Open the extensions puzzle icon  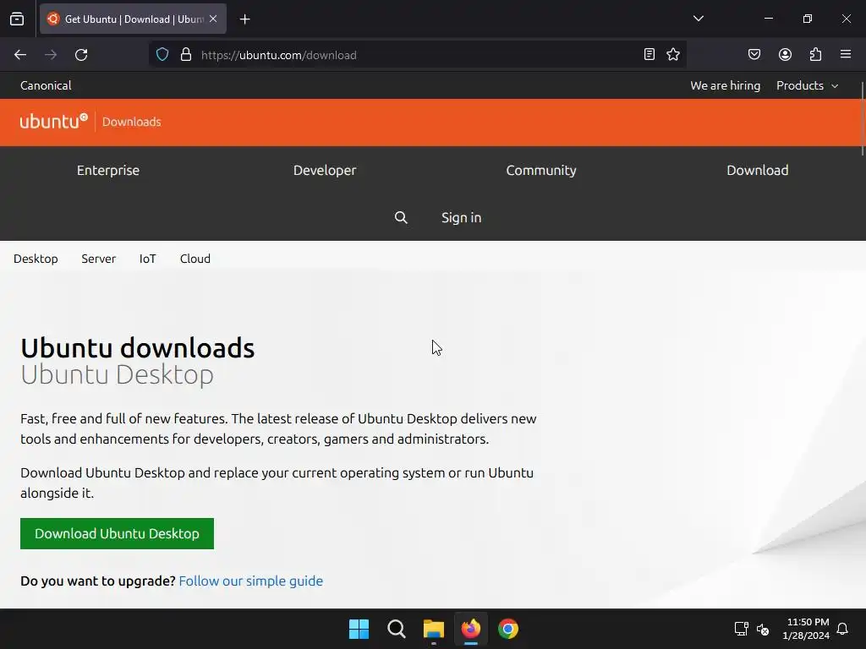[816, 54]
